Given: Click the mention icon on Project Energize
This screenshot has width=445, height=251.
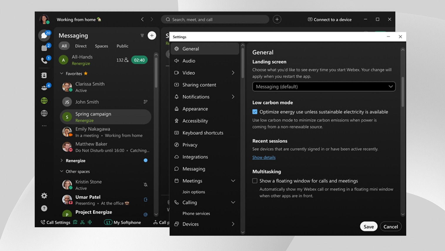Looking at the screenshot, I should click(145, 214).
